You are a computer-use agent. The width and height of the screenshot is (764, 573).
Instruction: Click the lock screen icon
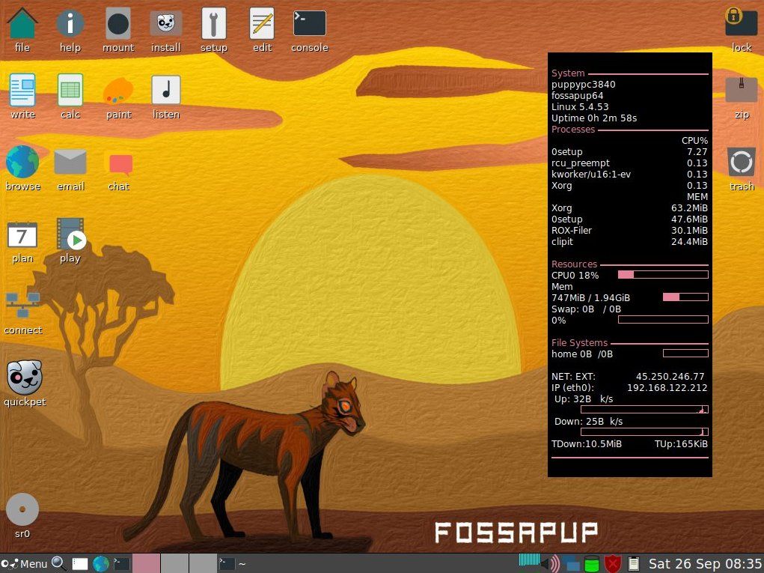click(x=741, y=22)
